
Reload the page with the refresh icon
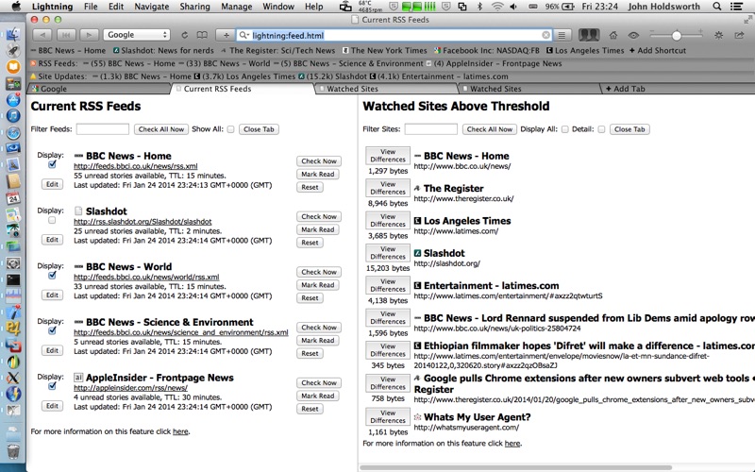[184, 35]
